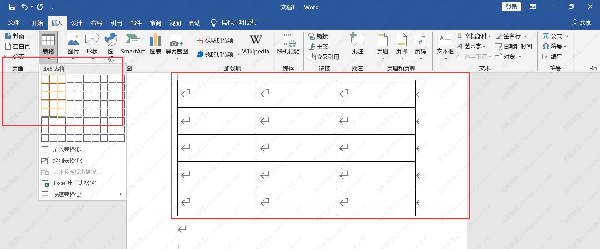
Task: Click the 登录 sign-in button
Action: (x=511, y=7)
